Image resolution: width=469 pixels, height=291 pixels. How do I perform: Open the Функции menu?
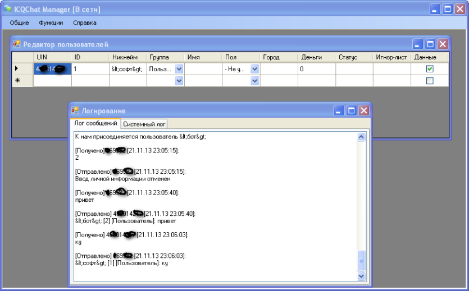tap(51, 22)
